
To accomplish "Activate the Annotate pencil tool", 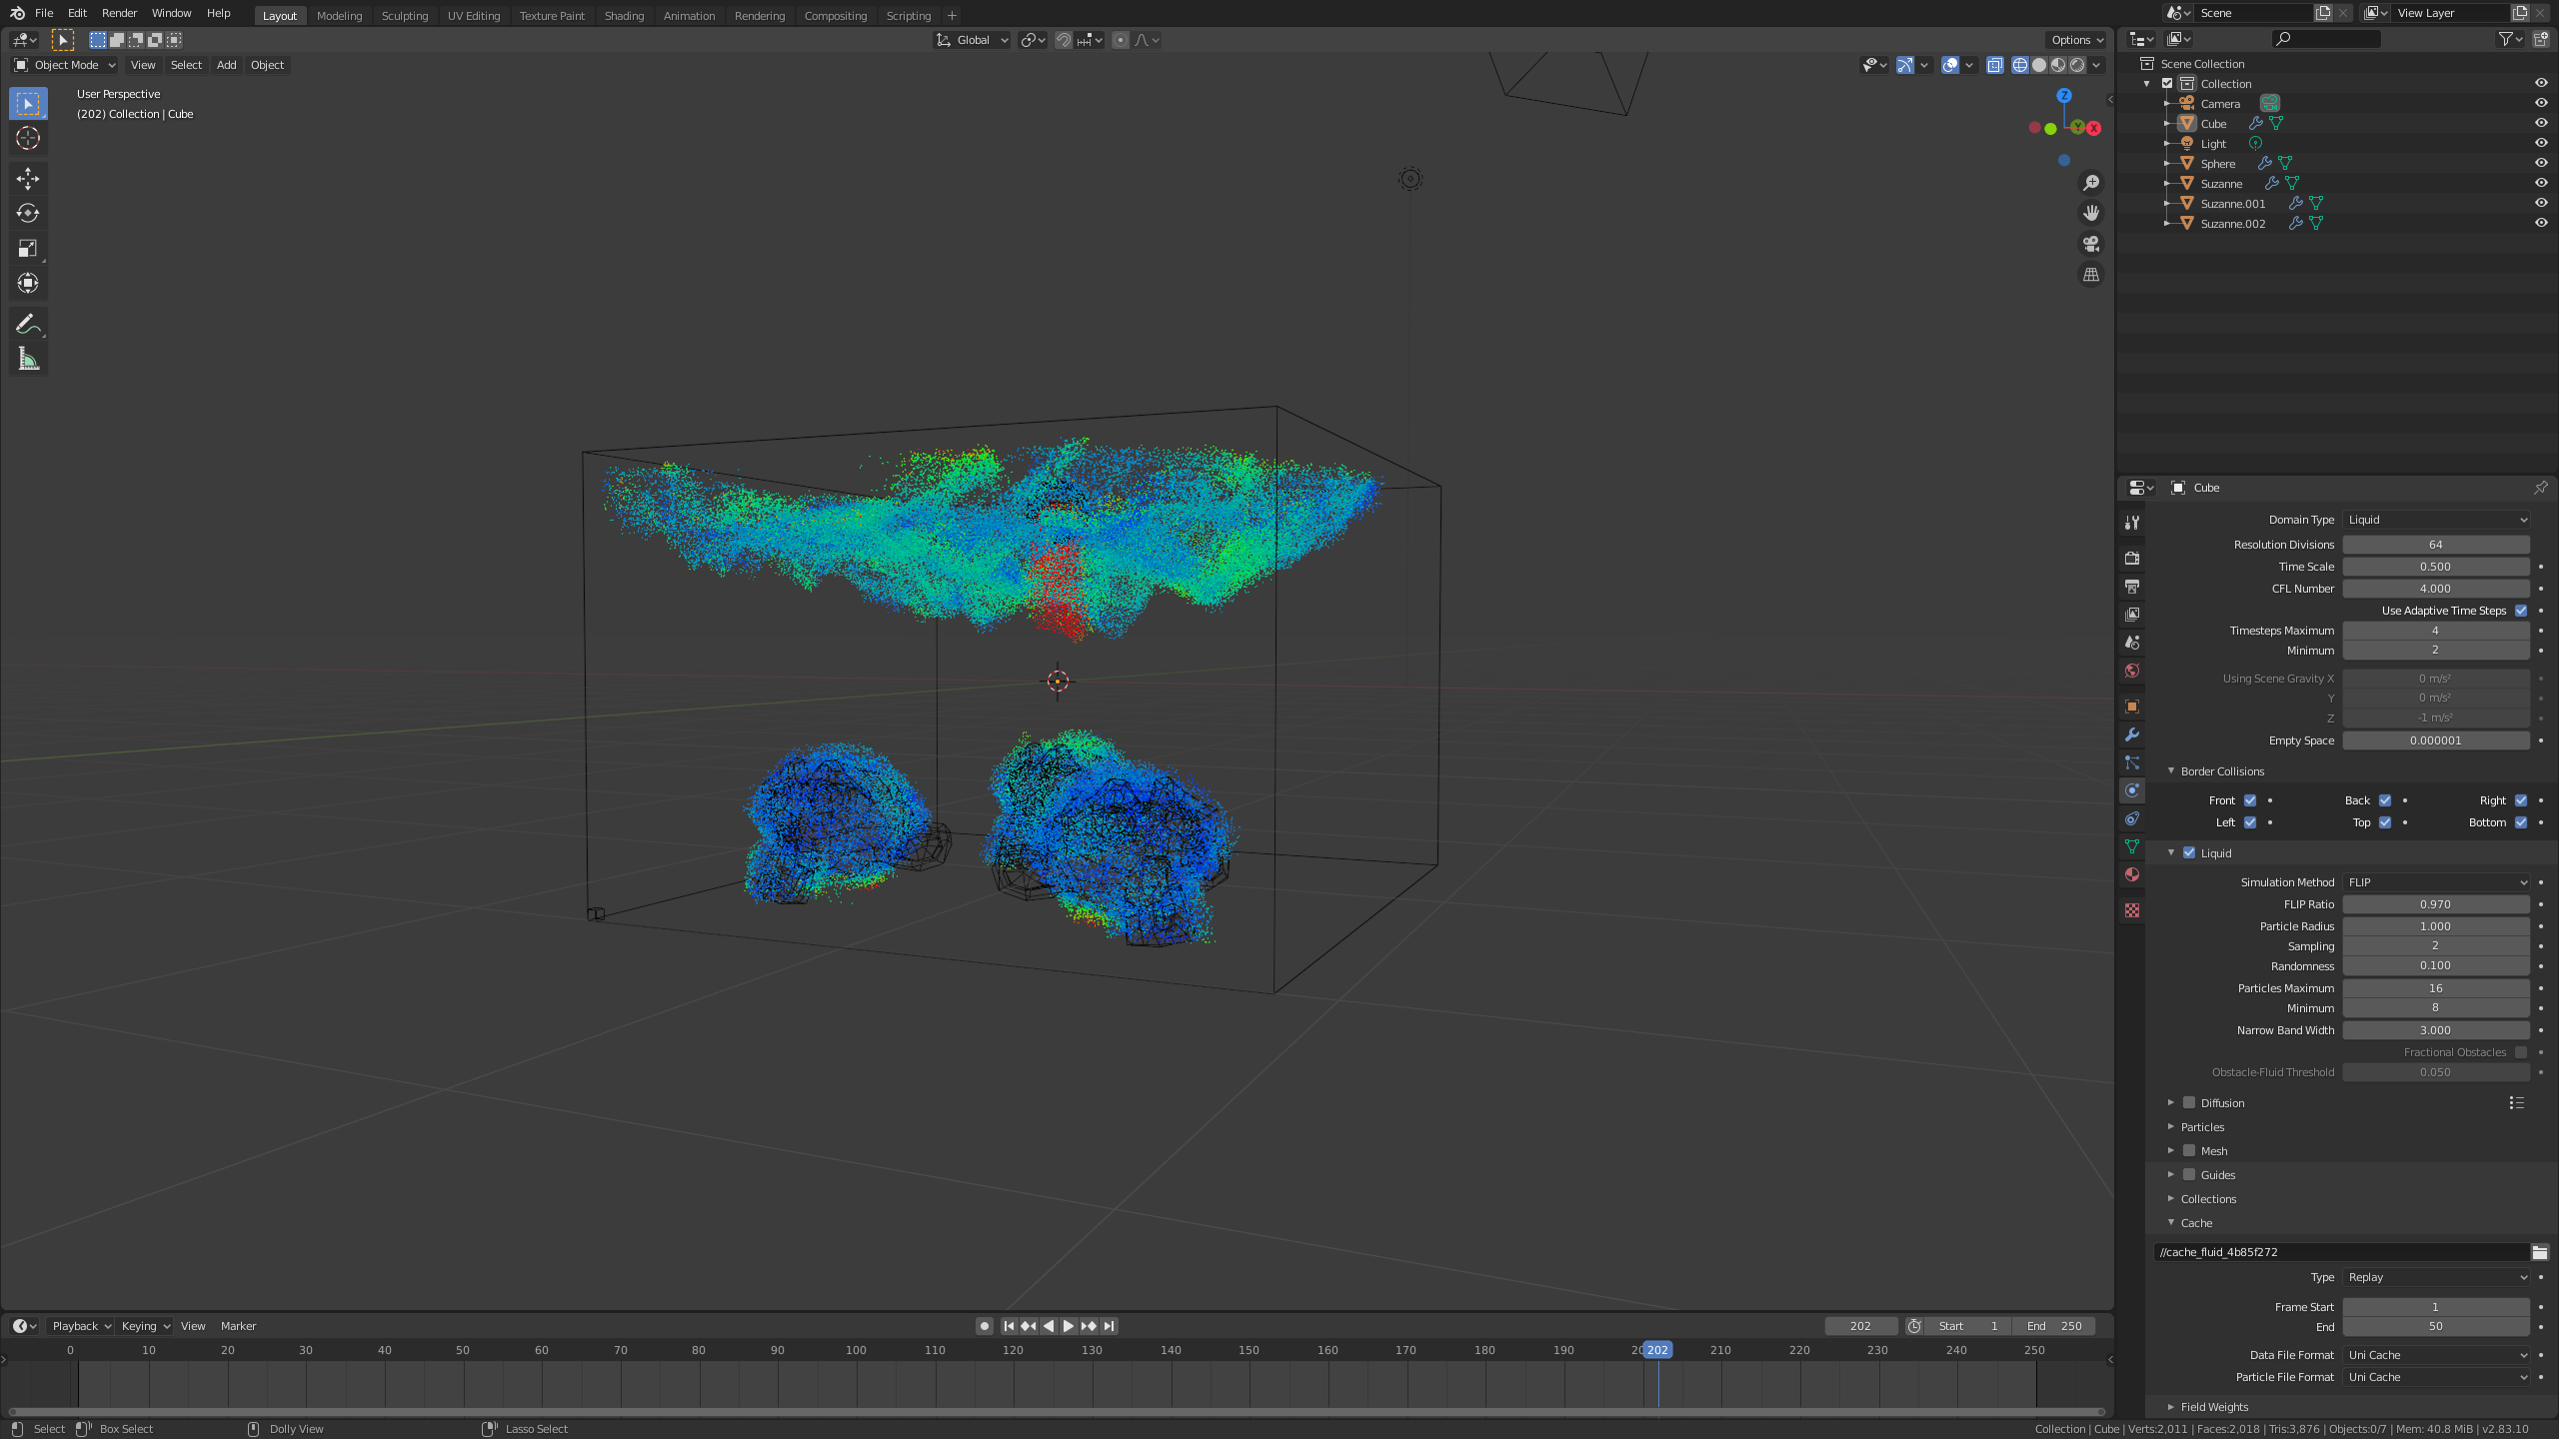I will coord(28,324).
